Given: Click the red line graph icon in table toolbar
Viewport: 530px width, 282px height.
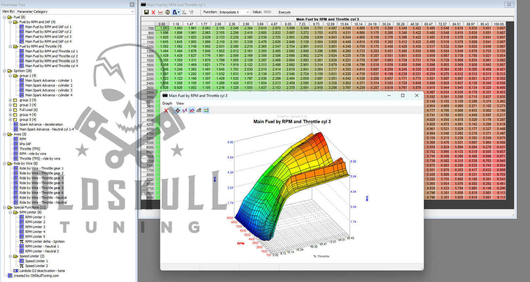Looking at the screenshot, I should 161,12.
